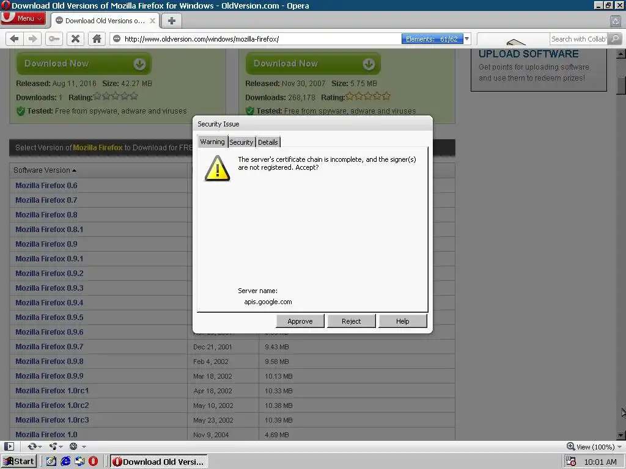Stop loading with the X button
Viewport: 626px width, 469px height.
pos(75,38)
